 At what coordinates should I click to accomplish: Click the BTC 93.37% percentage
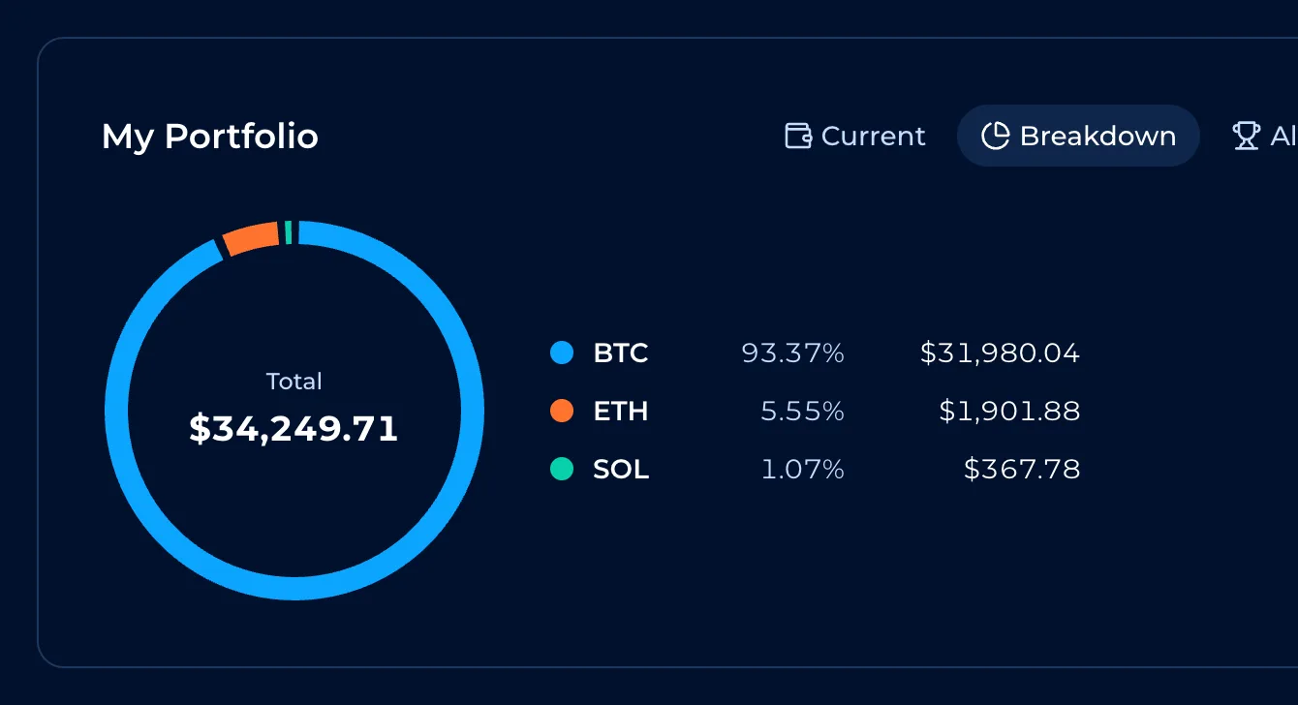pyautogui.click(x=793, y=353)
